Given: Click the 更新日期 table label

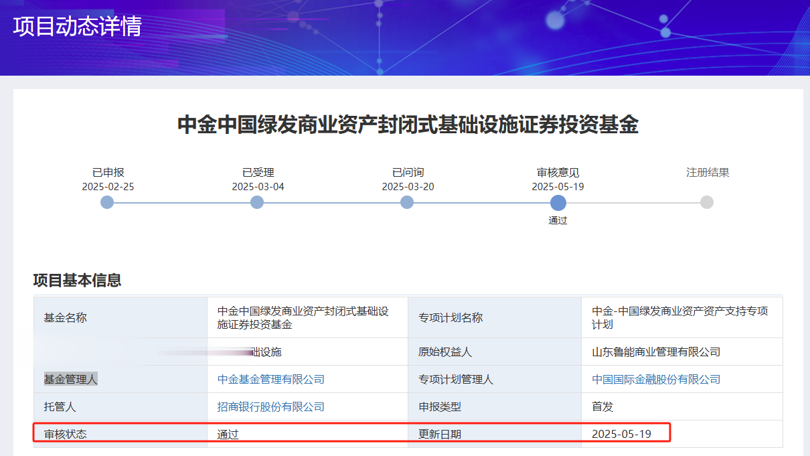Looking at the screenshot, I should pos(440,435).
